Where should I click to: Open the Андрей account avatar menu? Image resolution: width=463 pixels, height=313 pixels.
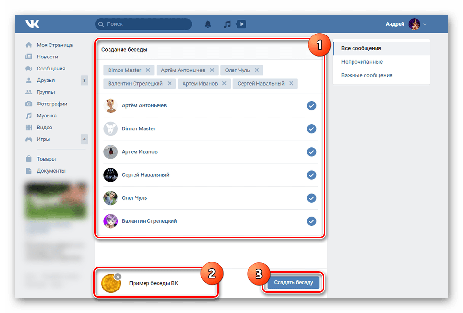(414, 24)
